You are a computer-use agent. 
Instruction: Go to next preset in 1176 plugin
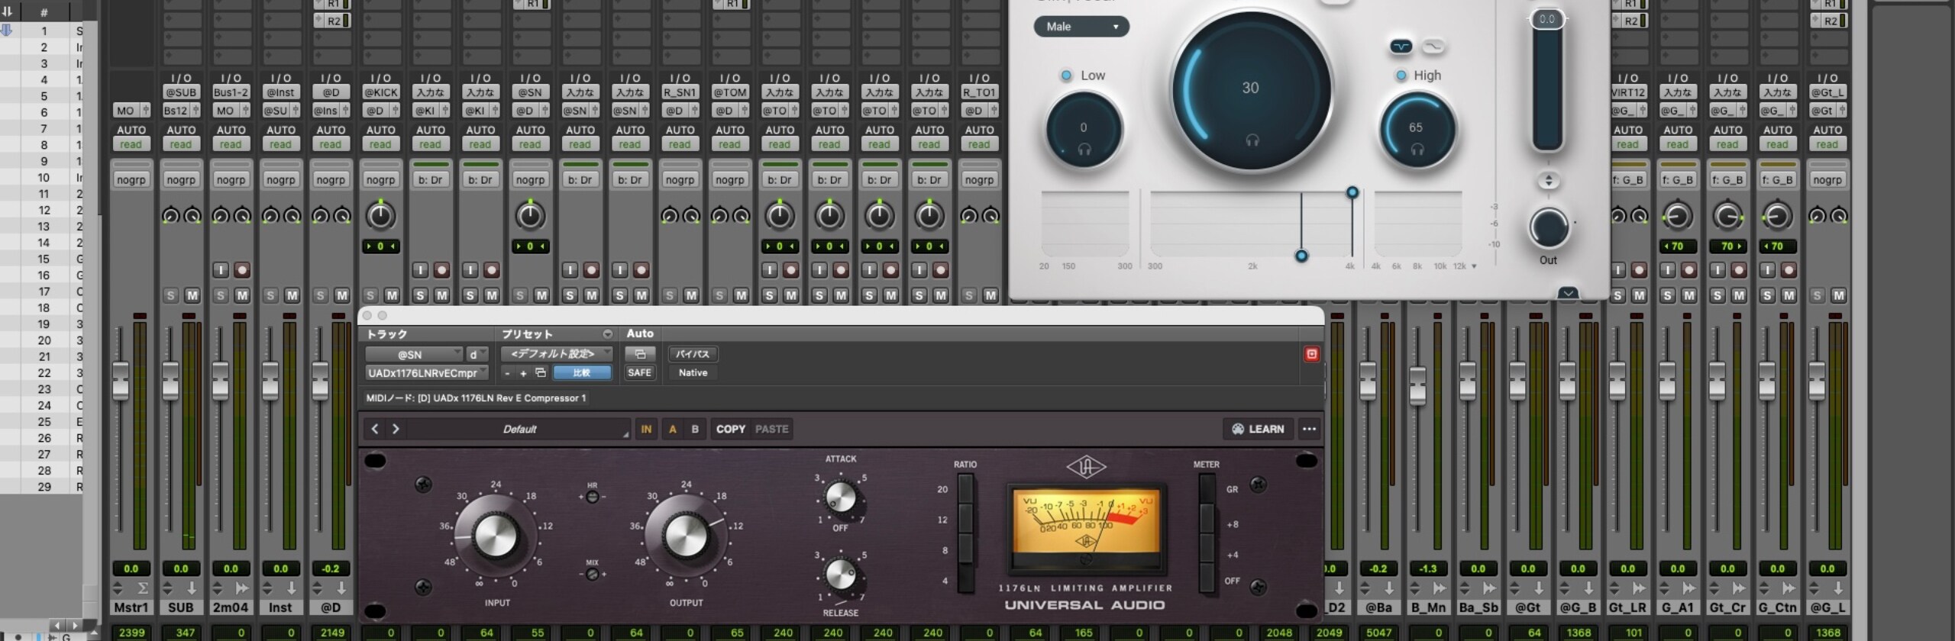click(396, 429)
